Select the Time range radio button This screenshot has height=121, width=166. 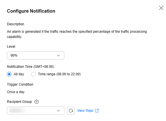point(33,74)
